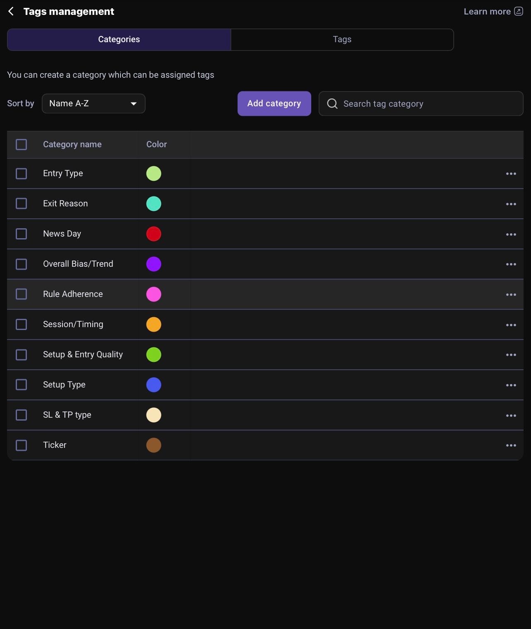Go back using the back arrow
The width and height of the screenshot is (531, 629).
point(11,12)
